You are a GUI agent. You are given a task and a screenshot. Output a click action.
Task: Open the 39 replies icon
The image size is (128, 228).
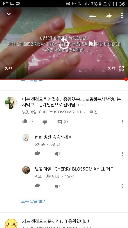[60, 122]
